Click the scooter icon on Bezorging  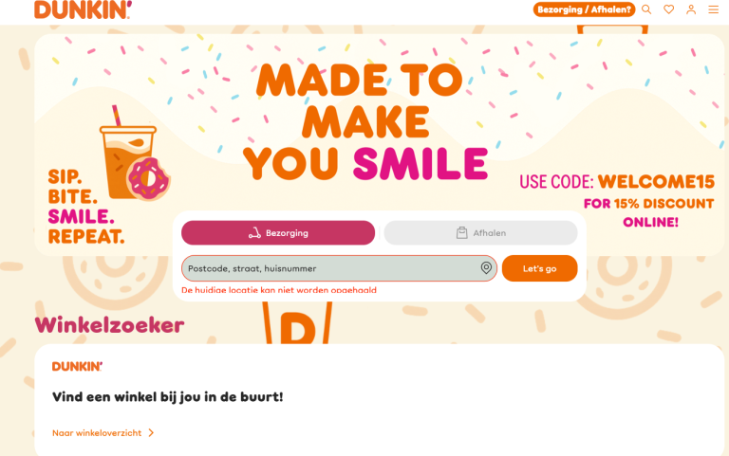coord(254,233)
